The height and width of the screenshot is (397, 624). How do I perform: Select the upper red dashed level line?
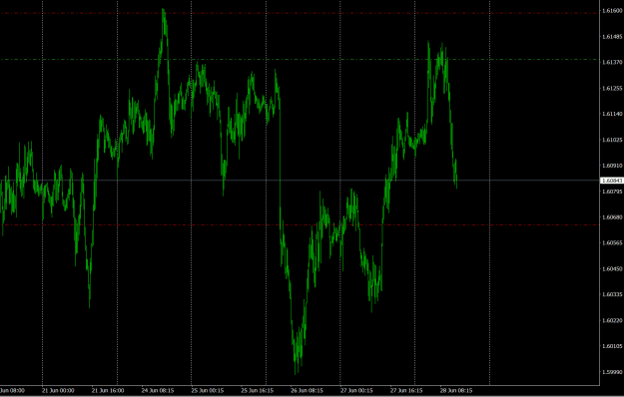coord(300,13)
